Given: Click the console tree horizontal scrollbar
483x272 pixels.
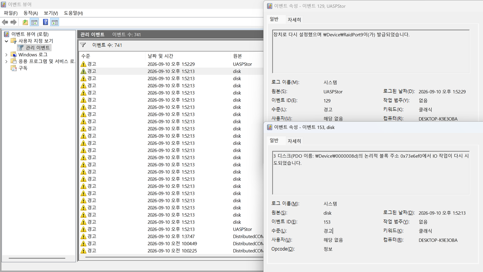Looking at the screenshot, I should (x=37, y=258).
